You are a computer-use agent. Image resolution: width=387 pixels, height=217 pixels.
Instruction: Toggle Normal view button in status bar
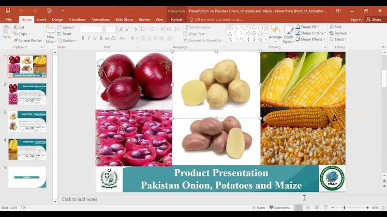(x=298, y=207)
